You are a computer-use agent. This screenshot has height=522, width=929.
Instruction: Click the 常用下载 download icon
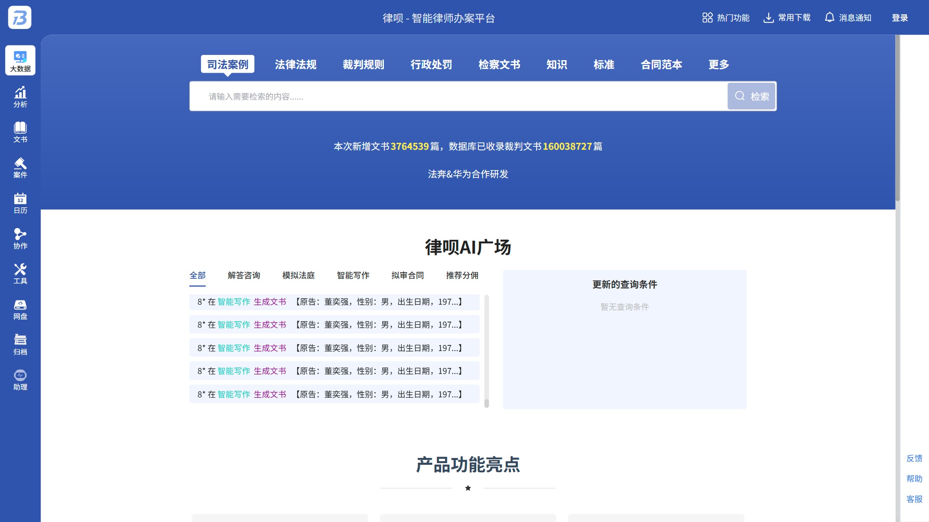pyautogui.click(x=786, y=17)
